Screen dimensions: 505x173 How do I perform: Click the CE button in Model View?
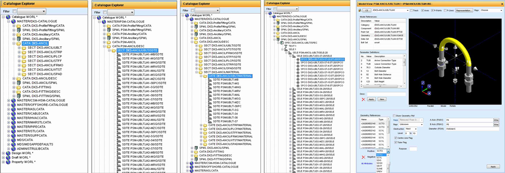click(366, 10)
